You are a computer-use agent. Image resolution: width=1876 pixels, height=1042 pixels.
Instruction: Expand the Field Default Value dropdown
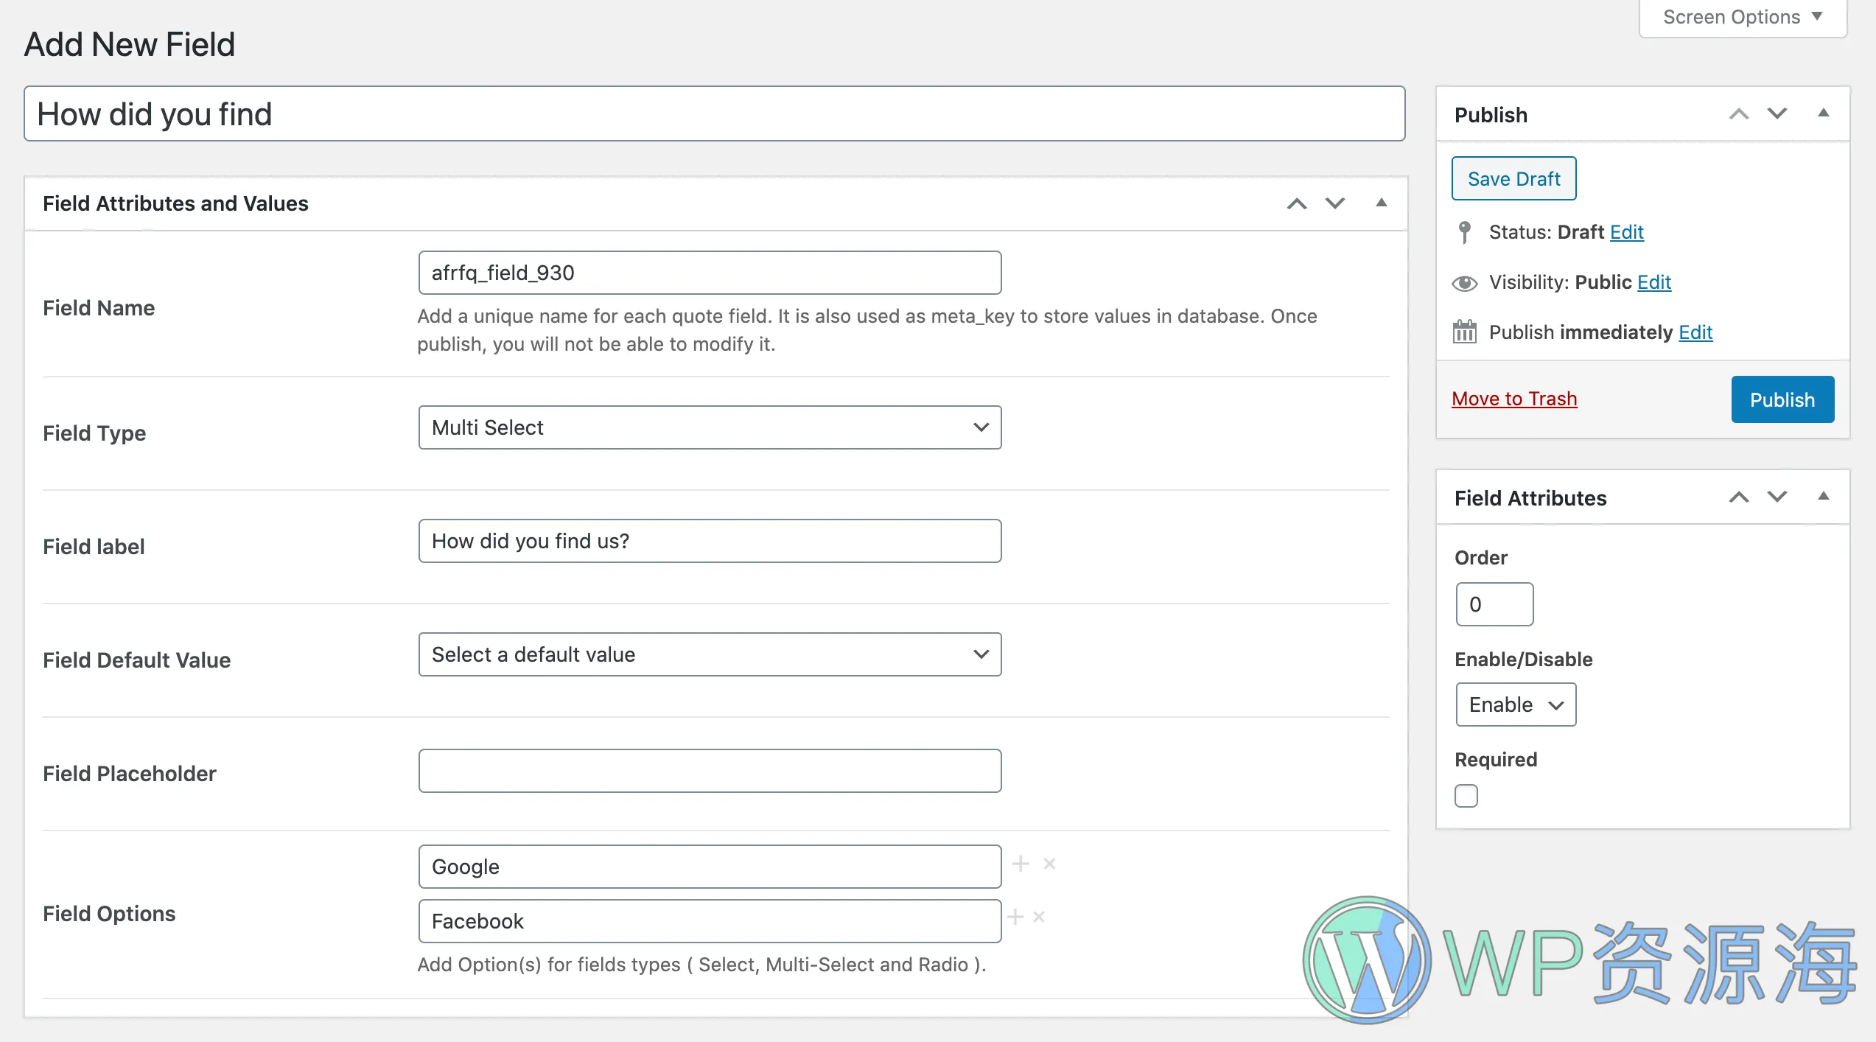[x=708, y=656]
